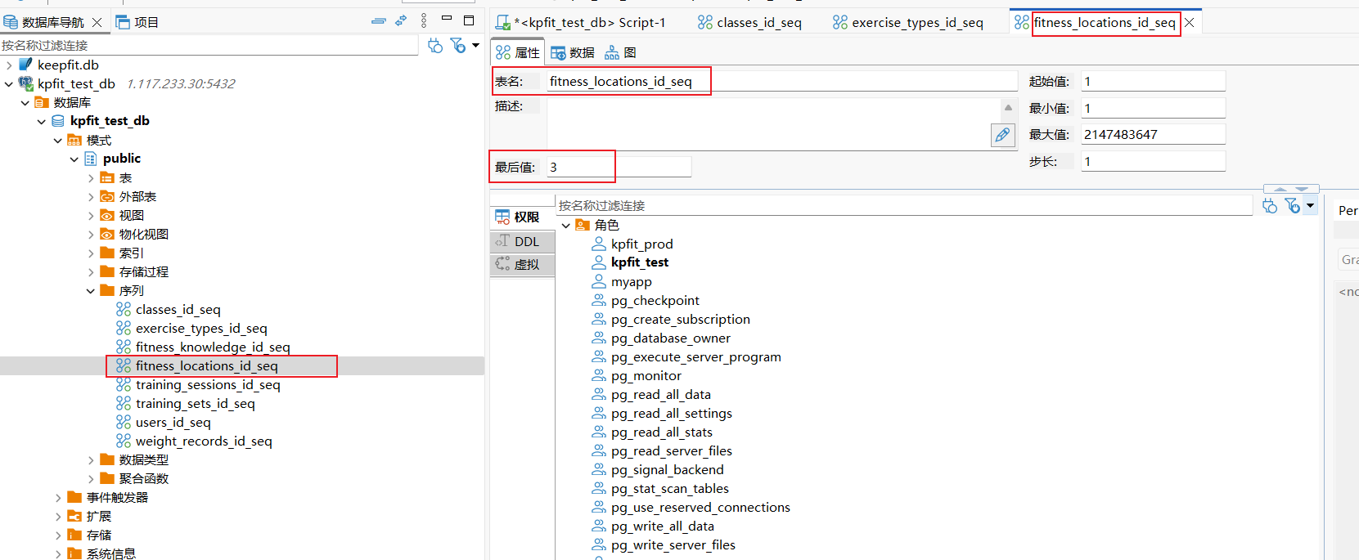Collapse the public schema node
This screenshot has height=560, width=1359.
click(x=74, y=159)
